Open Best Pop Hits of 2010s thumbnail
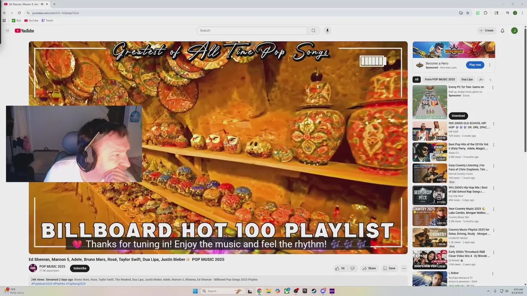Image resolution: width=527 pixels, height=296 pixels. point(430,152)
